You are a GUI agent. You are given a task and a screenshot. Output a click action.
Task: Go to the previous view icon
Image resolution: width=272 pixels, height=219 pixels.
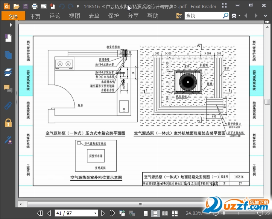(122, 213)
